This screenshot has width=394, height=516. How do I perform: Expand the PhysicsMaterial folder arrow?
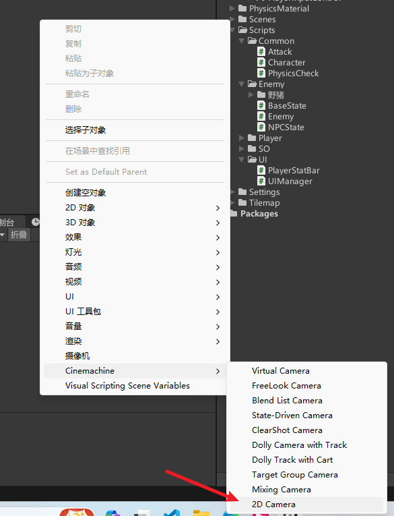[x=232, y=8]
